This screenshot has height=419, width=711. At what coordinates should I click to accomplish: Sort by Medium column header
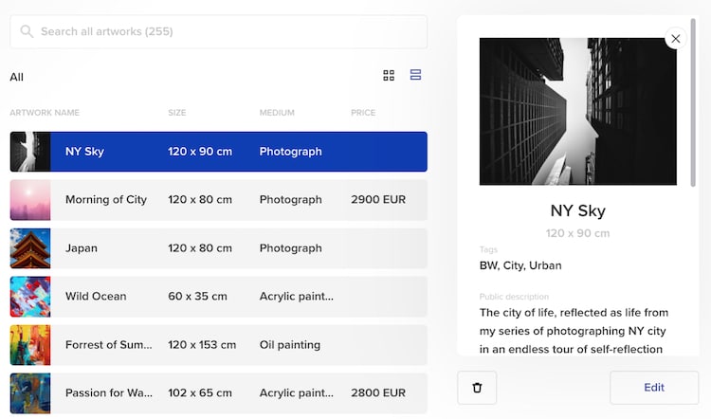278,113
